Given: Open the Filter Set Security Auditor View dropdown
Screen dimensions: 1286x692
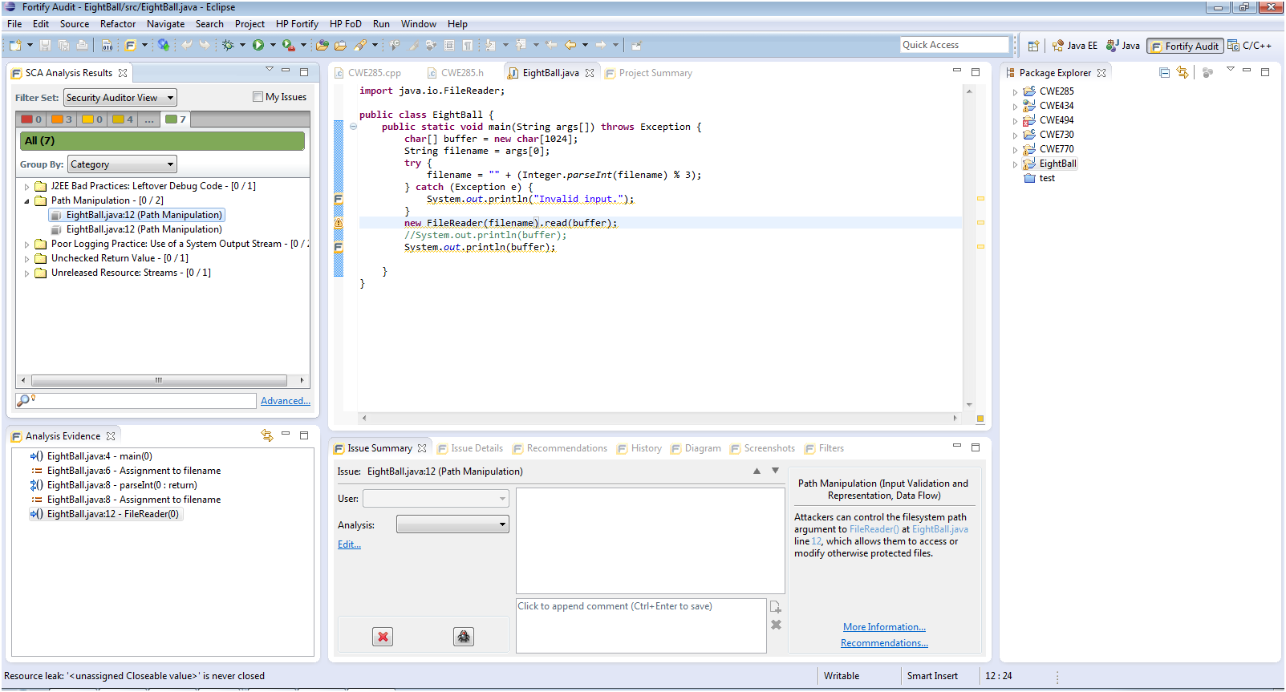Looking at the screenshot, I should (x=120, y=98).
